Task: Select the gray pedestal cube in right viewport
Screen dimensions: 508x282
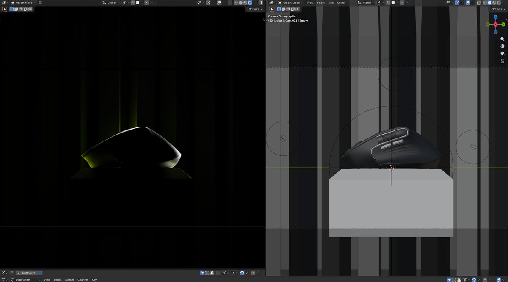Action: point(391,202)
